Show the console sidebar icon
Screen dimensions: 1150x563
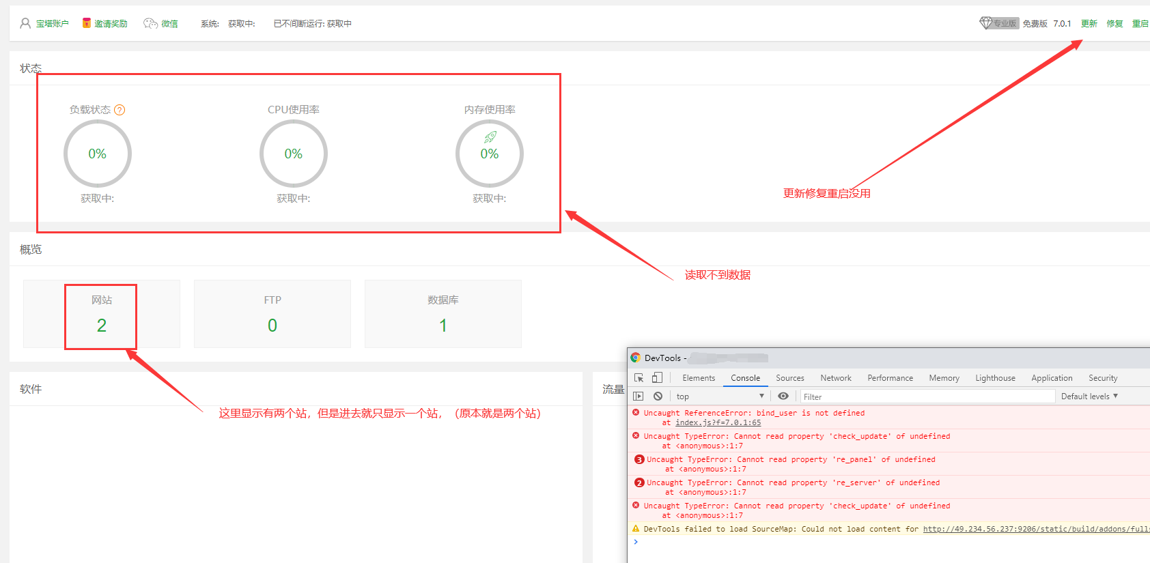click(639, 396)
